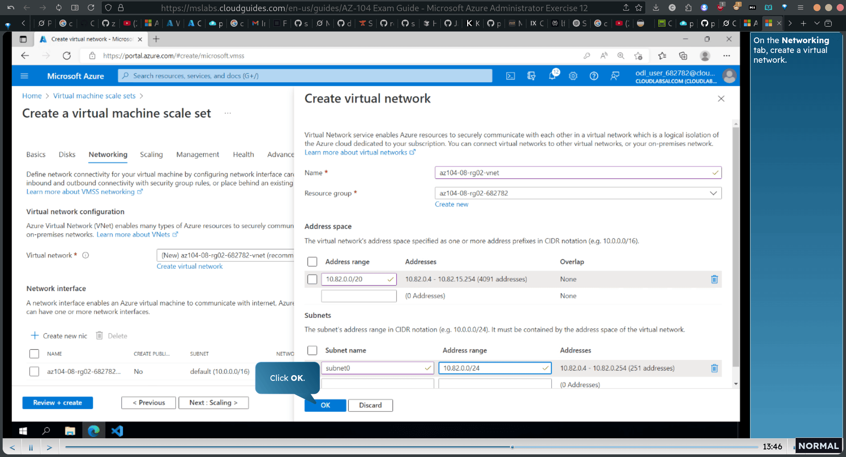Open Windows taskbar search
Viewport: 846px width, 457px height.
pyautogui.click(x=46, y=431)
